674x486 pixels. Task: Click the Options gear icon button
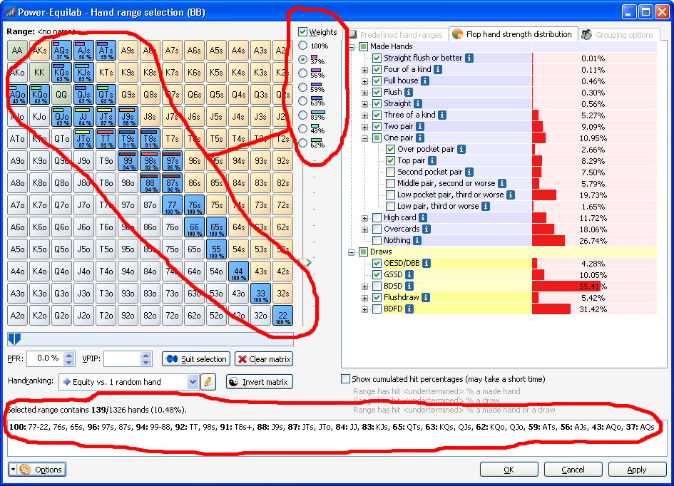coord(41,470)
